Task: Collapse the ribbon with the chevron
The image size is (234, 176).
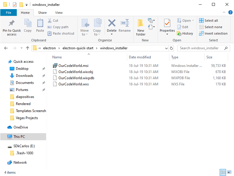Action: (224, 13)
